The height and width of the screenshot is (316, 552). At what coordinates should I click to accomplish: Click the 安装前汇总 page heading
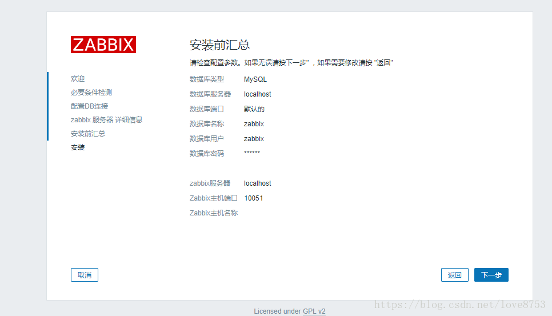[219, 45]
